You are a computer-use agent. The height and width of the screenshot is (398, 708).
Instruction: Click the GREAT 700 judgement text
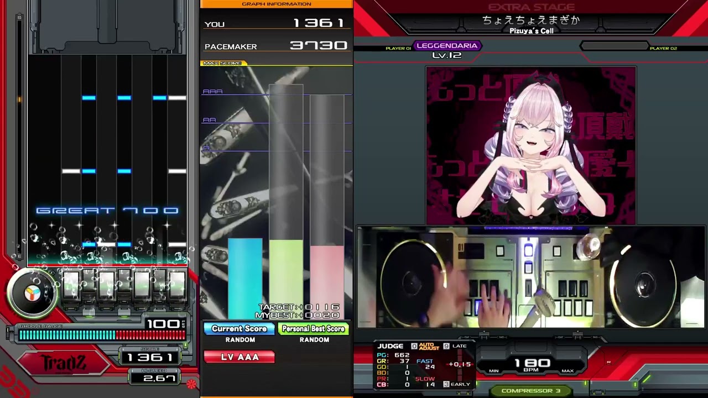(x=107, y=211)
